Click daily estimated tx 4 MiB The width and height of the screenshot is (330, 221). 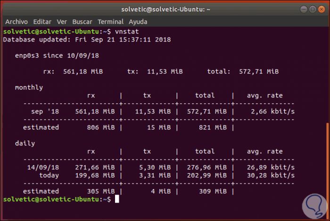click(161, 191)
